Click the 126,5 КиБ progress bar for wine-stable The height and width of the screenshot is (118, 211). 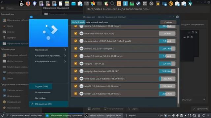point(167,79)
